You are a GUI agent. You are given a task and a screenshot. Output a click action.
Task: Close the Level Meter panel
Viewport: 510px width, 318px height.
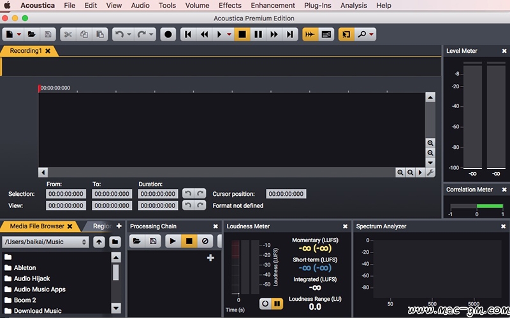[x=504, y=51]
